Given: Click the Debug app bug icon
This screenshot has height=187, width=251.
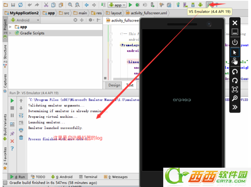Looking at the screenshot, I should tap(137, 5).
